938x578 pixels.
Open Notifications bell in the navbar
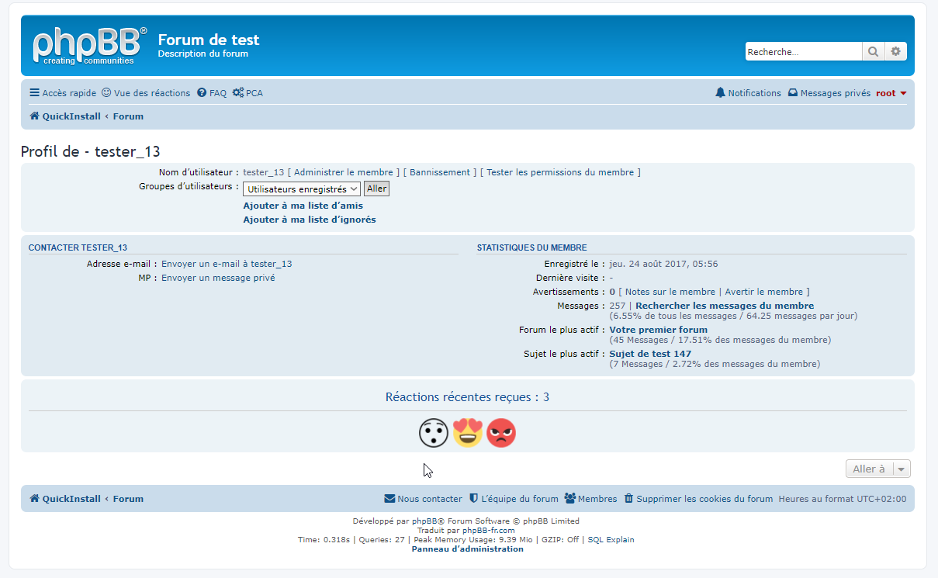pyautogui.click(x=748, y=93)
